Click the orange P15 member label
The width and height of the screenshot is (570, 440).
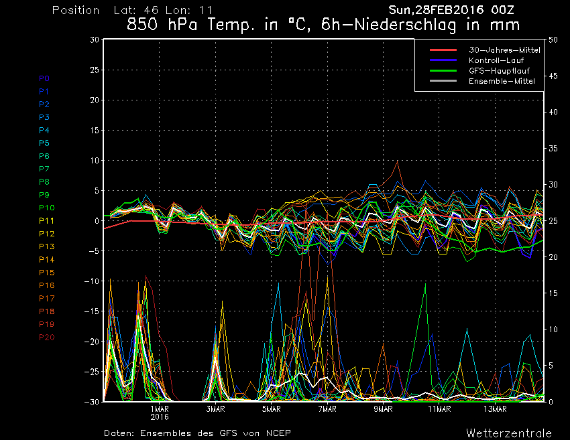47,273
